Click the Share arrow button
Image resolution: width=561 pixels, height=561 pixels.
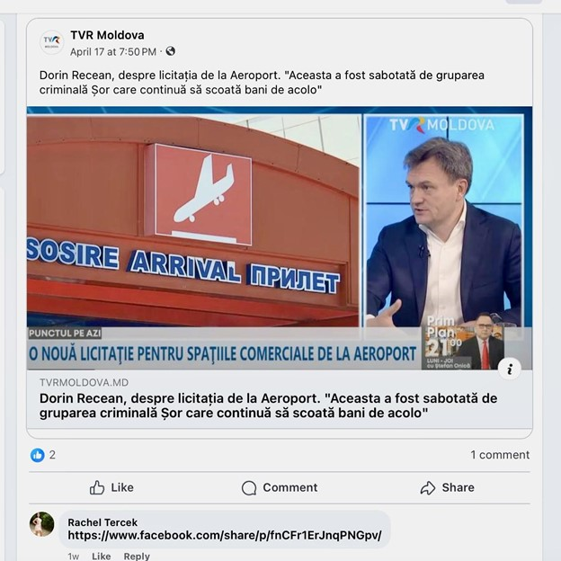click(x=447, y=487)
